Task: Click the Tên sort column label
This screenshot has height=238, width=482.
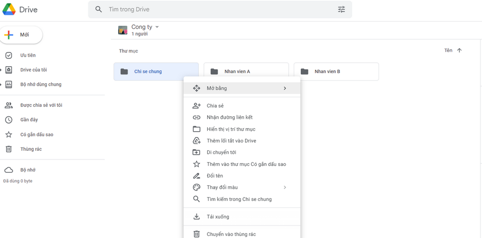Action: click(x=448, y=51)
